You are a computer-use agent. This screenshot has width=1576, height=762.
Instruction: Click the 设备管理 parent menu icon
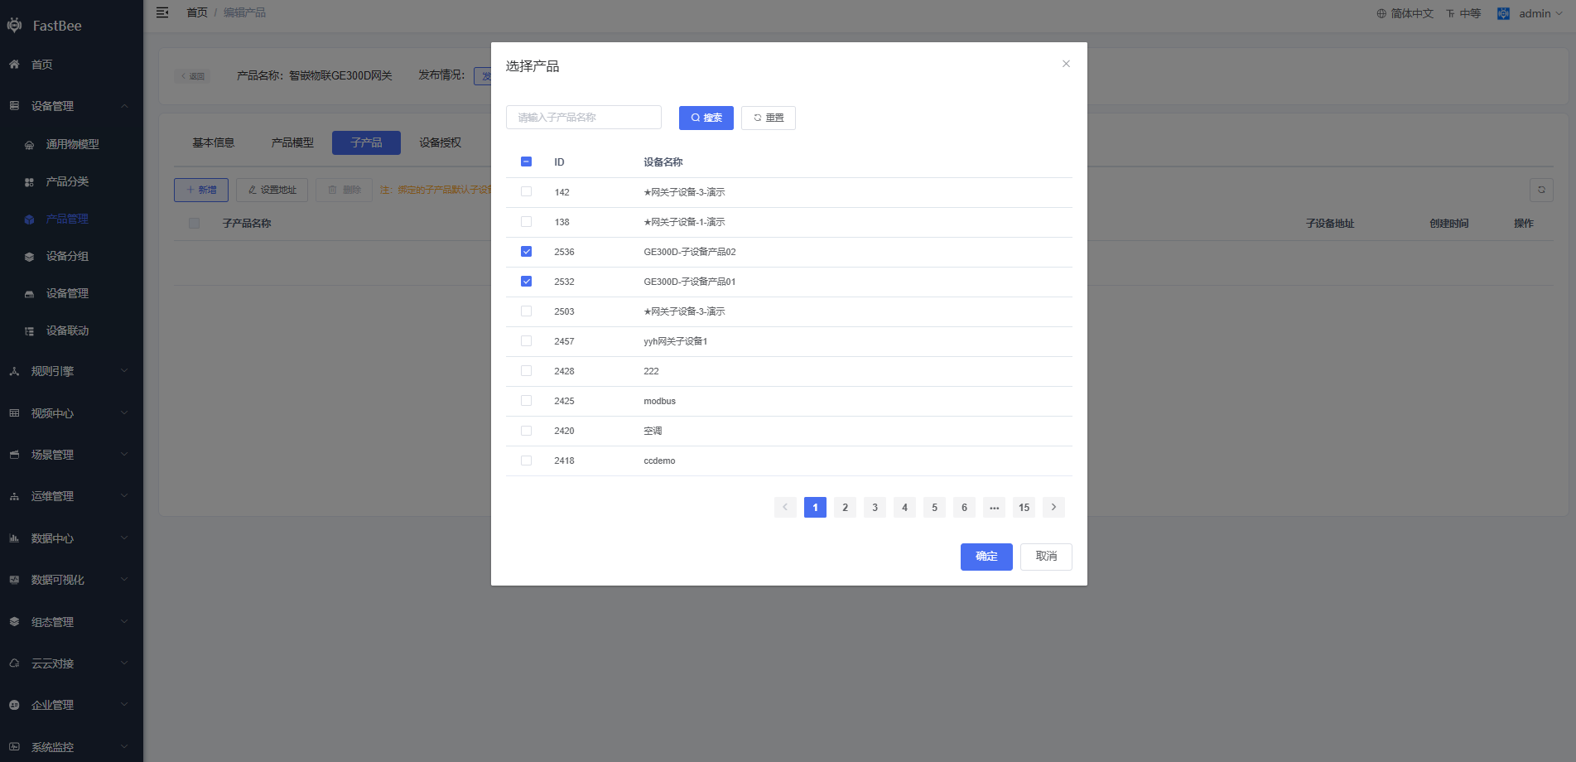14,105
